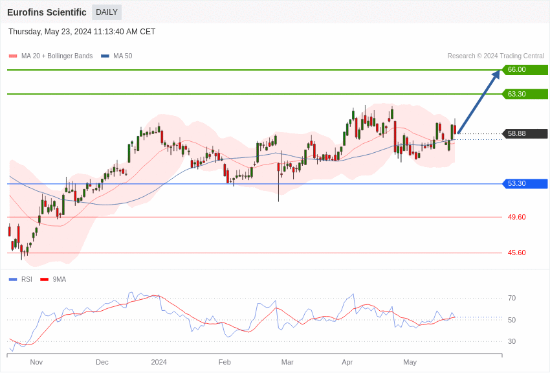The height and width of the screenshot is (373, 550).
Task: Click the red 45.60 support level label
Action: click(x=516, y=253)
